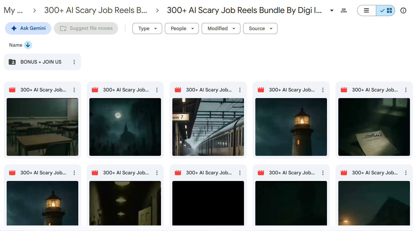This screenshot has height=231, width=413.
Task: Expand the folder actions dropdown arrow
Action: click(x=332, y=11)
